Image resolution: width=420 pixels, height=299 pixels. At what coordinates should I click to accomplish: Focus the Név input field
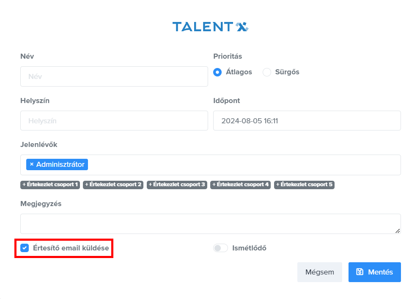(x=114, y=76)
